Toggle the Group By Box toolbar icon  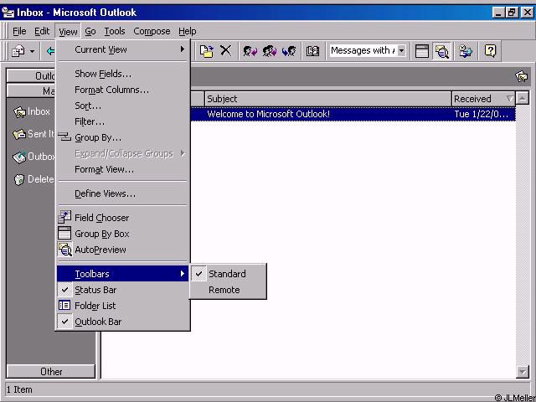[422, 51]
